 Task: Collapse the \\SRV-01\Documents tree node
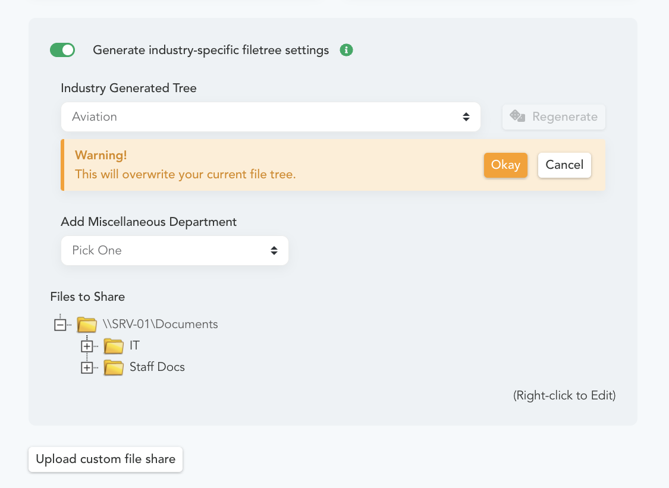coord(60,325)
